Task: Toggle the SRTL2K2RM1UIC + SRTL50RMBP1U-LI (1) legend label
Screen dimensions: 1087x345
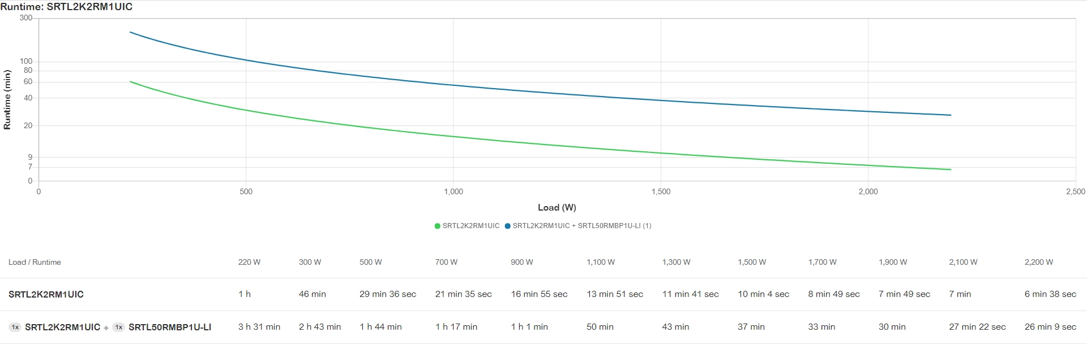Action: coord(581,226)
